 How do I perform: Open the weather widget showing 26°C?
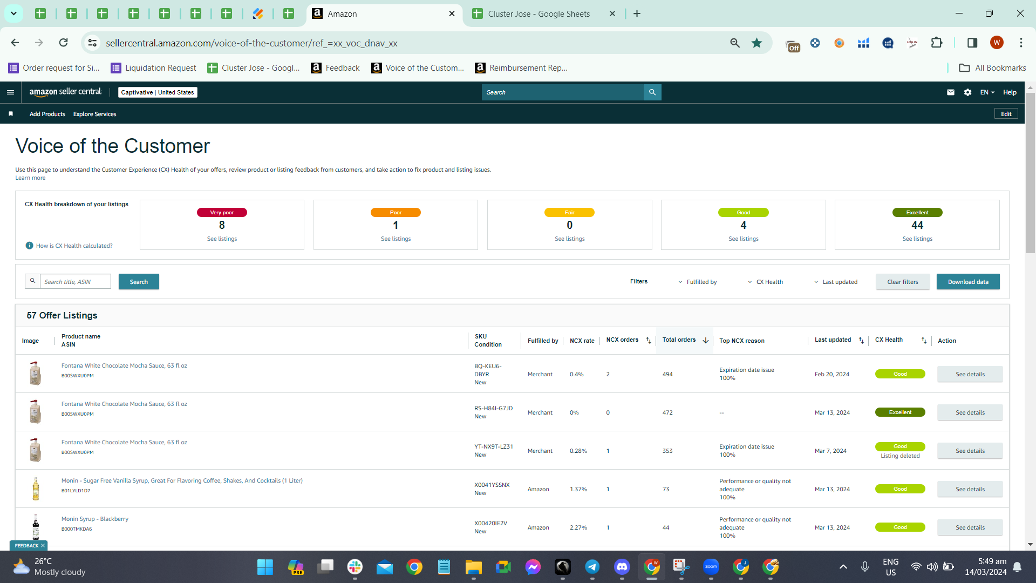pos(50,567)
